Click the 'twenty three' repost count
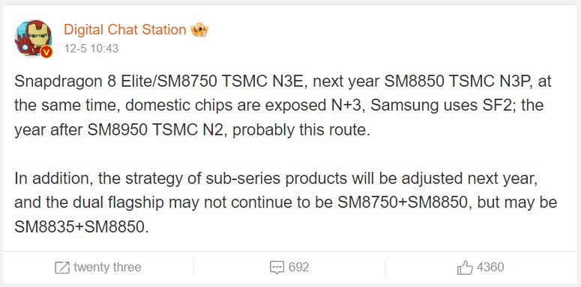This screenshot has height=287, width=581. point(107,267)
